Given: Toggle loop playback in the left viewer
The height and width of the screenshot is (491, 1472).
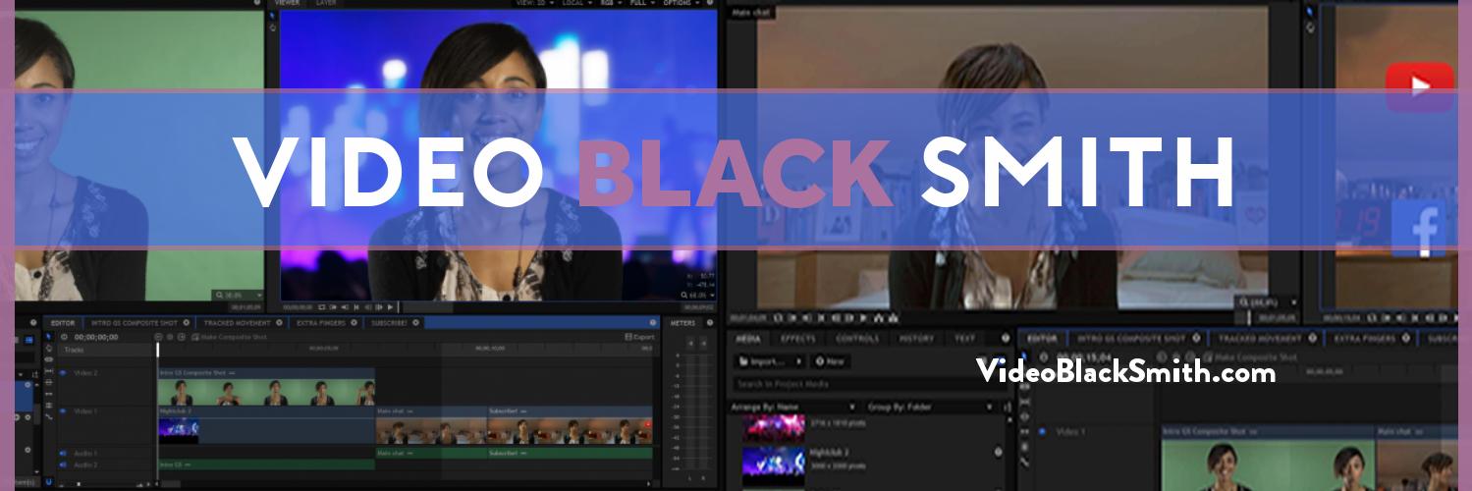Looking at the screenshot, I should click(321, 307).
